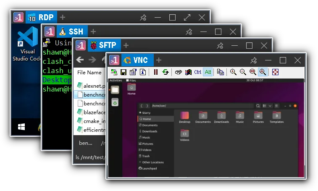
Task: Open Home folder icon on Ubuntu desktop
Action: click(x=131, y=89)
